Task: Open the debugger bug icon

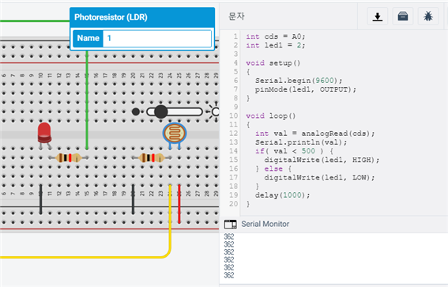Action: click(x=427, y=17)
